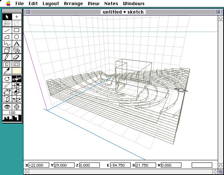Open the Apple system menu

pos(8,4)
